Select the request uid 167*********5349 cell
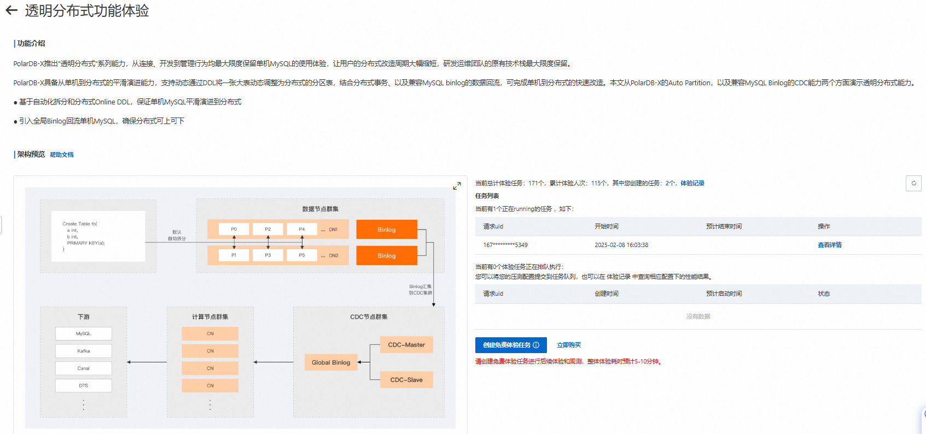The image size is (926, 434). pyautogui.click(x=505, y=245)
